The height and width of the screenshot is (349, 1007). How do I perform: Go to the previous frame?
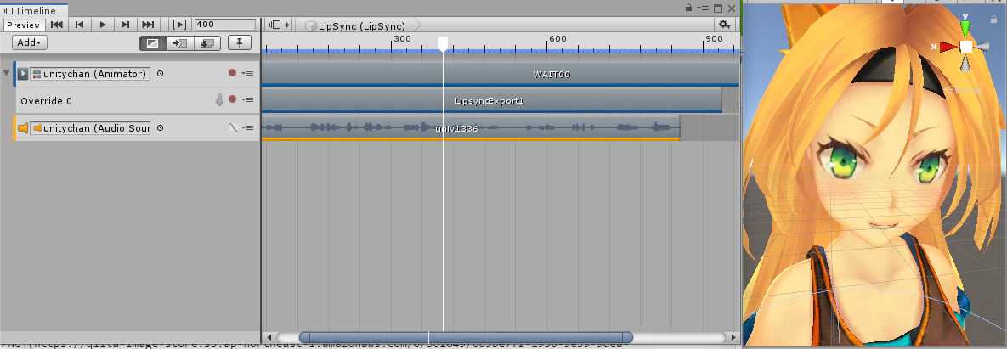click(80, 25)
